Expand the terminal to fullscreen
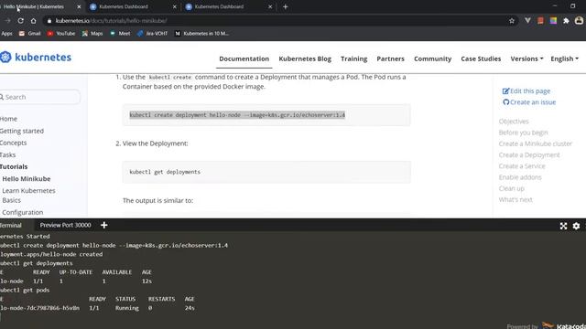Image resolution: width=586 pixels, height=329 pixels. coord(564,226)
